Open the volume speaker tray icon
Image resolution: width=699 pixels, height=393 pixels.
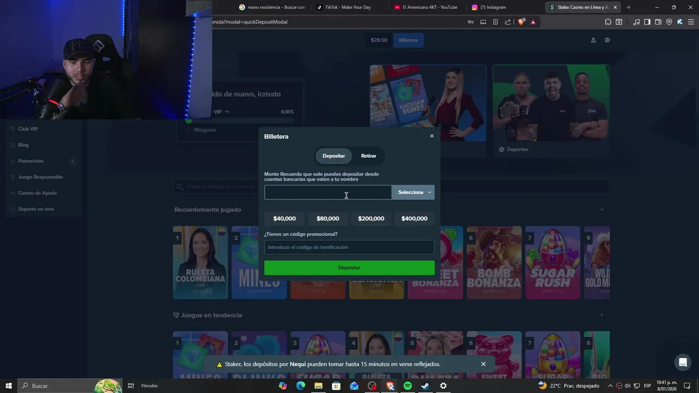pyautogui.click(x=627, y=386)
